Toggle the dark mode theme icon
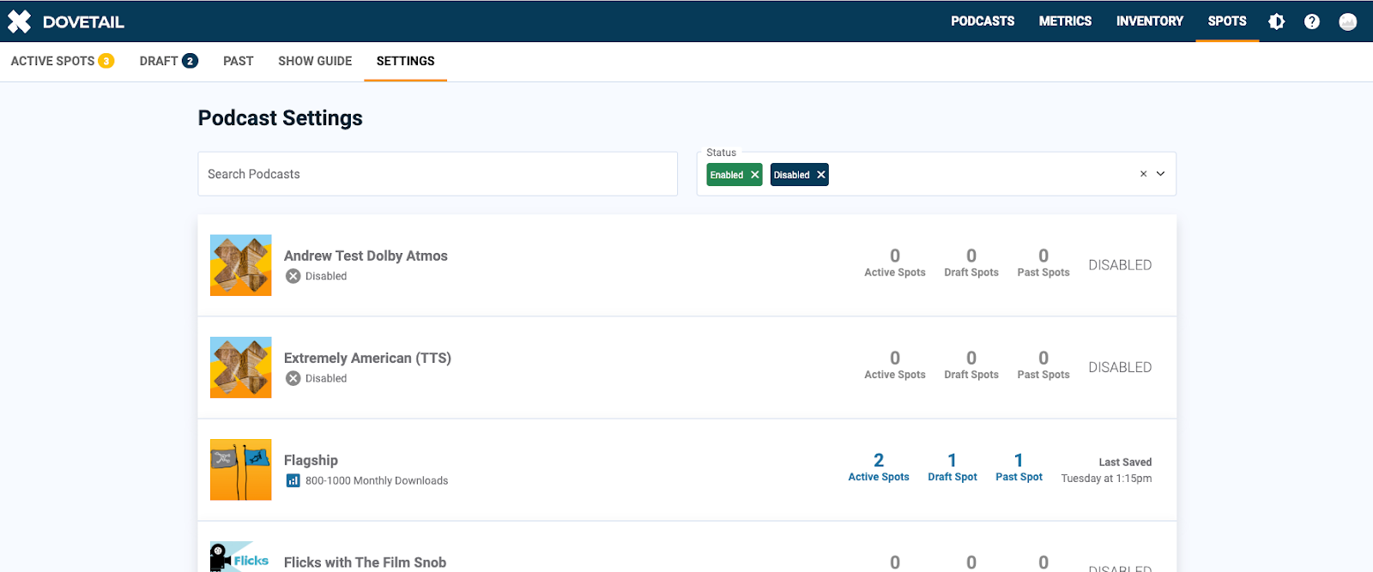The width and height of the screenshot is (1373, 572). tap(1277, 21)
